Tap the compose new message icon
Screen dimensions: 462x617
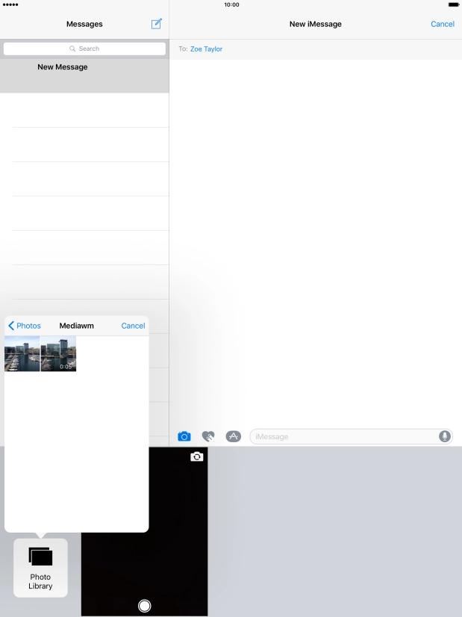pyautogui.click(x=156, y=24)
